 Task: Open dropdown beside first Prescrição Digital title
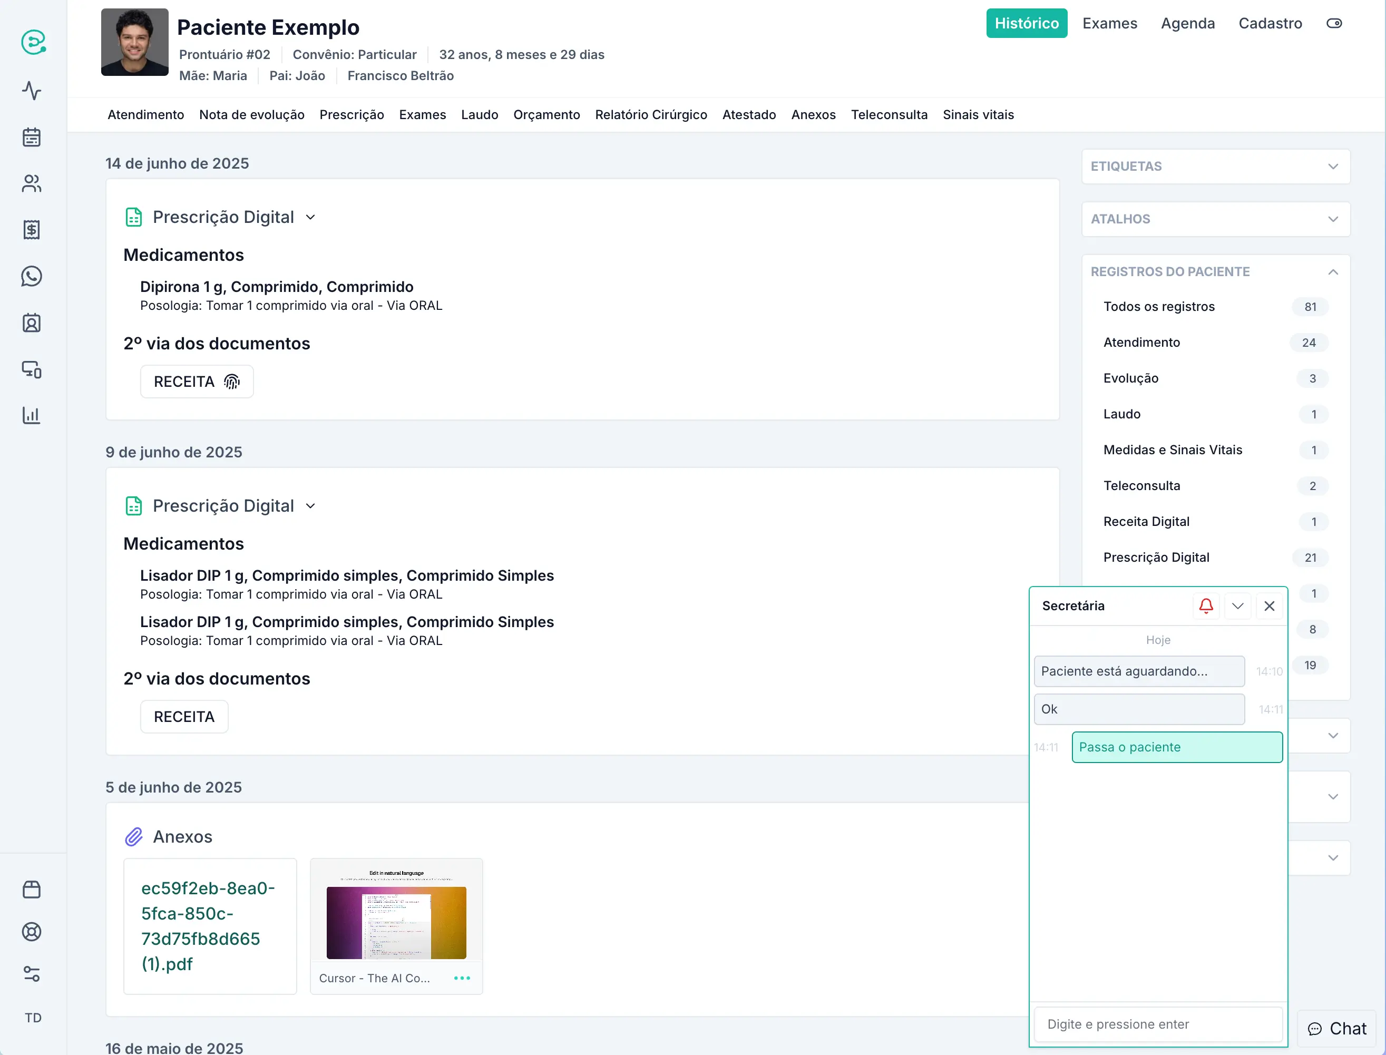click(310, 217)
